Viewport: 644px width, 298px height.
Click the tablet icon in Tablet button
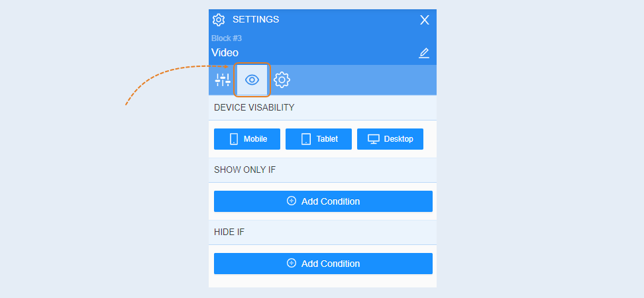click(306, 139)
